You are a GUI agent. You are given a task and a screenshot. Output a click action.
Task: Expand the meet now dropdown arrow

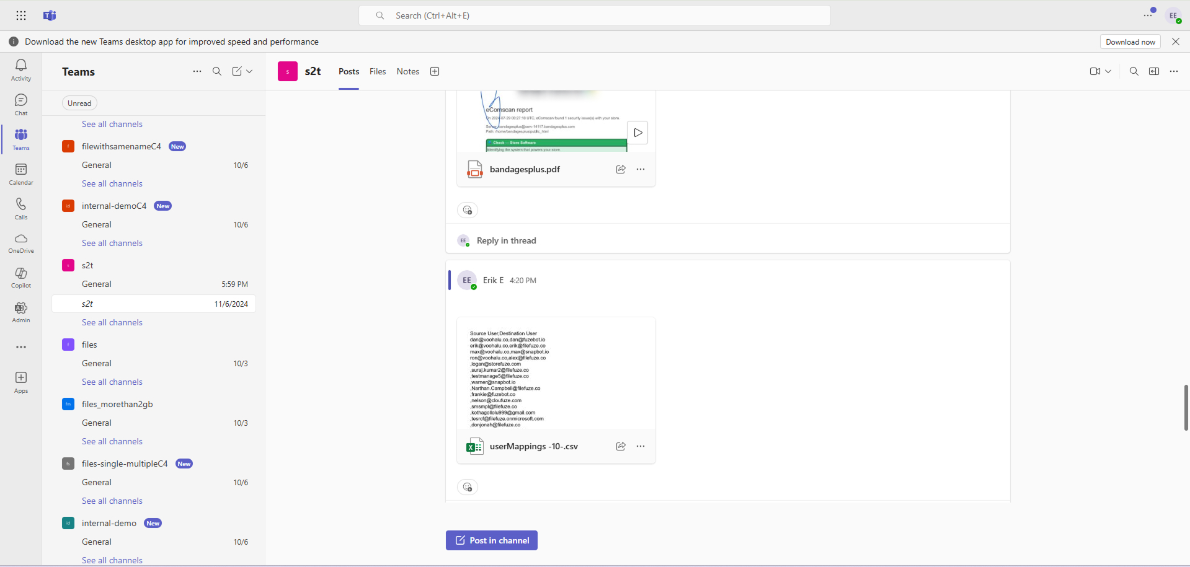(x=1108, y=71)
